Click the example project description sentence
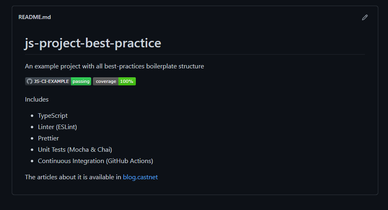The image size is (388, 210). click(x=114, y=66)
